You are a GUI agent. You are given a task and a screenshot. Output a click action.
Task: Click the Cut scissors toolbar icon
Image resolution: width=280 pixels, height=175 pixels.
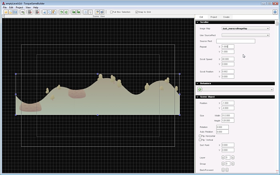coord(44,12)
